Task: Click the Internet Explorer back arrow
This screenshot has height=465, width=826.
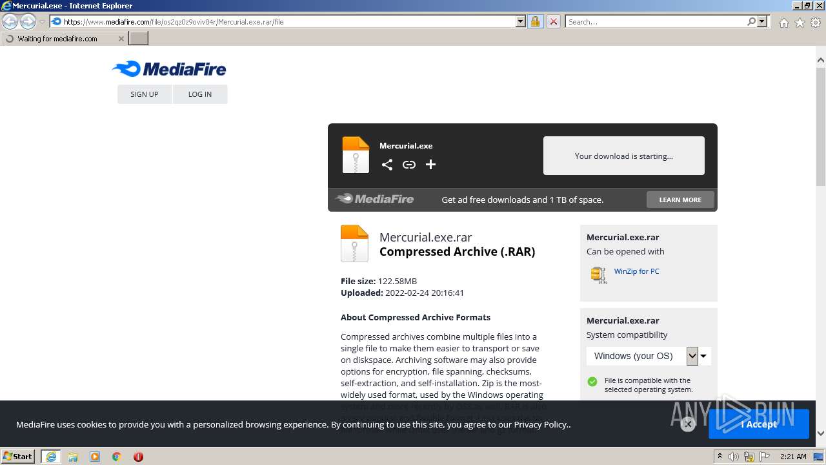Action: (x=10, y=21)
